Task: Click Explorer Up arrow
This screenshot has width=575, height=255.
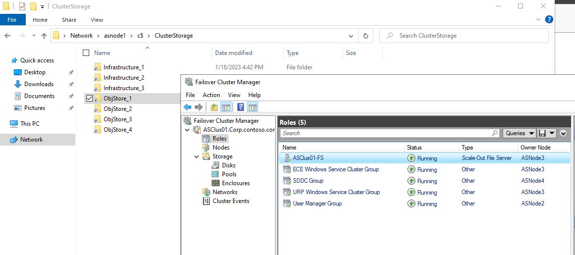Action: pos(45,36)
